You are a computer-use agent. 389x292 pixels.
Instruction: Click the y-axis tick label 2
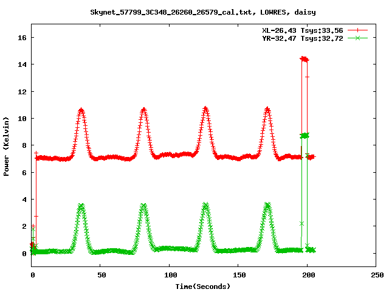pyautogui.click(x=24, y=226)
